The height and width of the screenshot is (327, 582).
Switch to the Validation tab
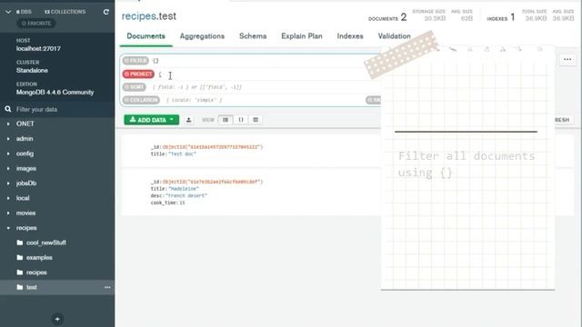coord(394,36)
